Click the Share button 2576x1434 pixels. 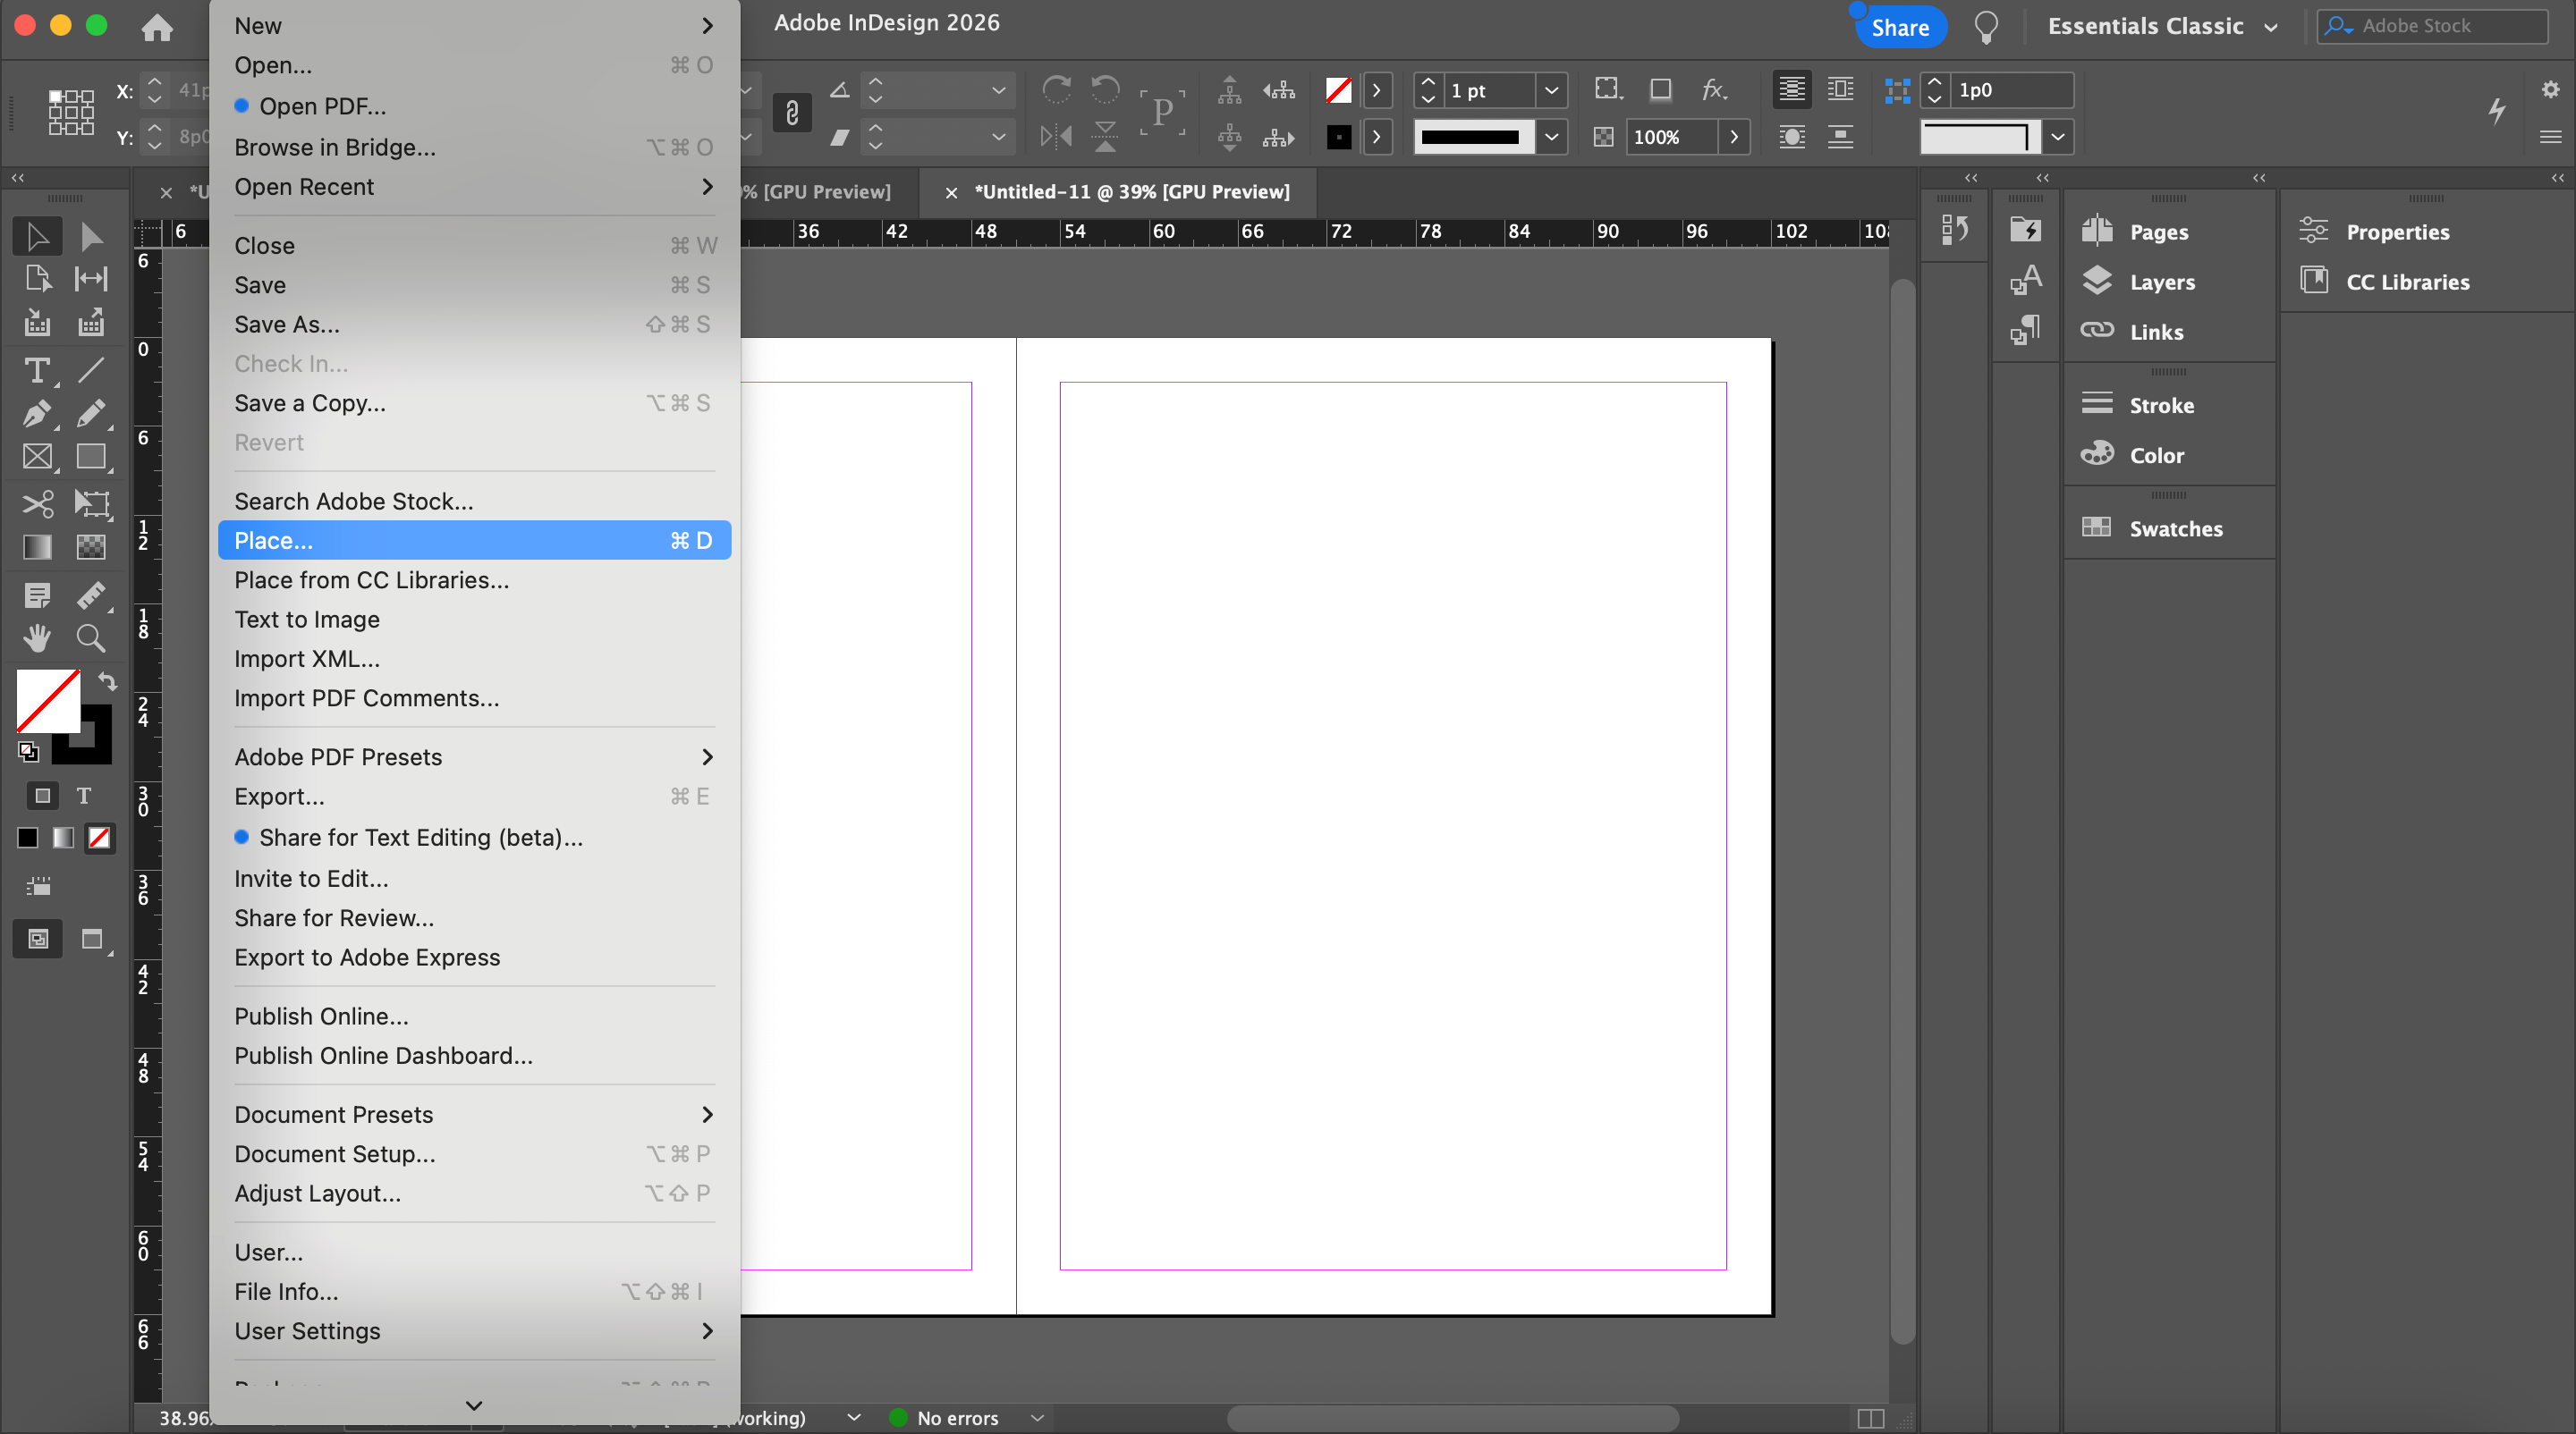[1899, 27]
